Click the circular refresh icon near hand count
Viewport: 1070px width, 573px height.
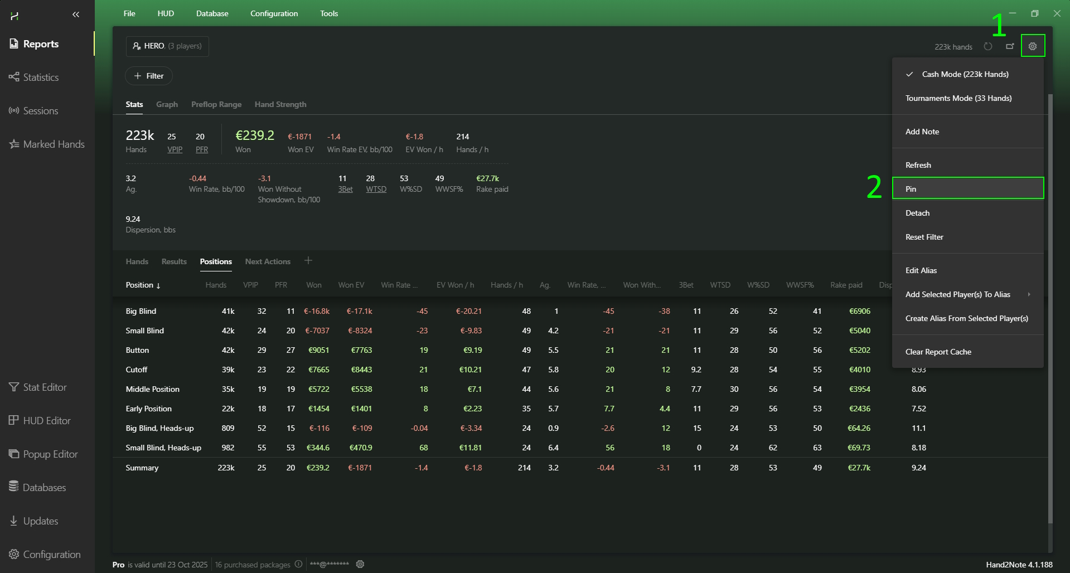click(988, 47)
